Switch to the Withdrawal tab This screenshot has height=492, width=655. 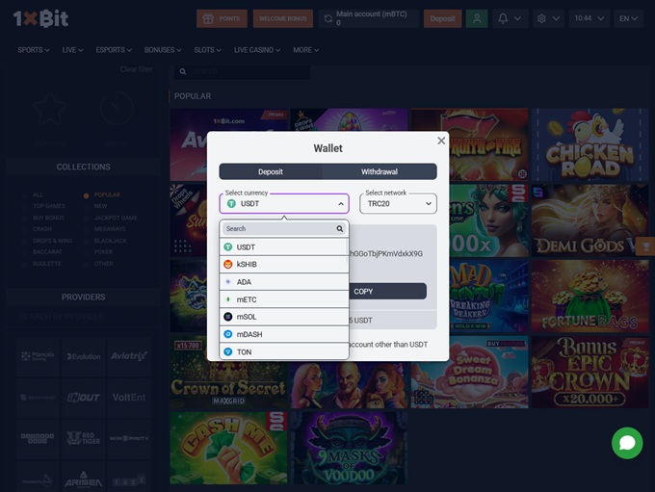[380, 171]
